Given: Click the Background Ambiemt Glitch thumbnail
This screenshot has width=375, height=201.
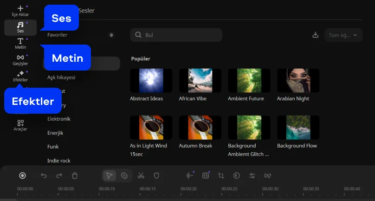Looking at the screenshot, I should 249,128.
